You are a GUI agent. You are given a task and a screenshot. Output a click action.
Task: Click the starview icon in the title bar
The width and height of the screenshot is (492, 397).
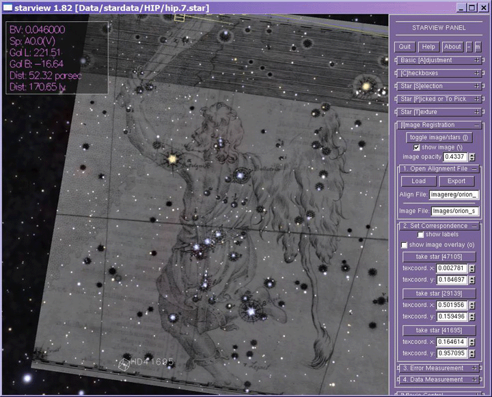(x=7, y=8)
